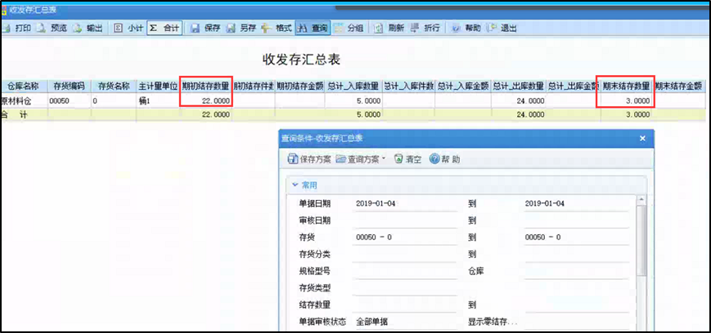Click the 总计_入库数量 column header

(353, 86)
